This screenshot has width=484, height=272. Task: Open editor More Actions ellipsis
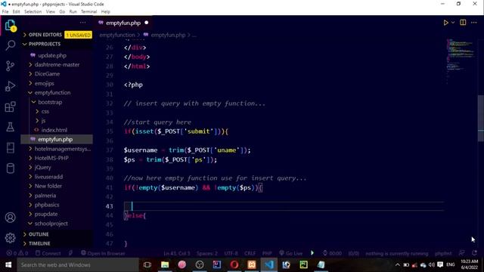(x=474, y=23)
